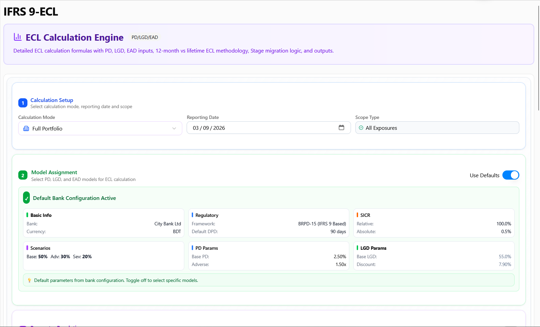This screenshot has width=540, height=327.
Task: Click the Calculation Setup heading
Action: click(x=52, y=100)
